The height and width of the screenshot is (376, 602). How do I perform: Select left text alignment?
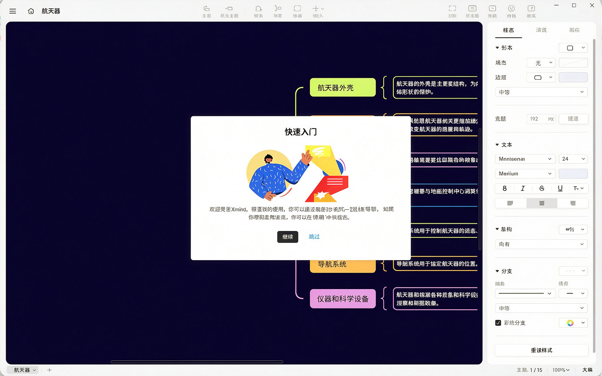(510, 203)
